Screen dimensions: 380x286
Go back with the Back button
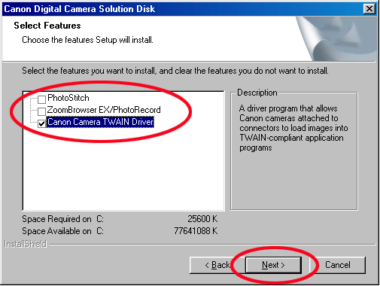tap(217, 265)
